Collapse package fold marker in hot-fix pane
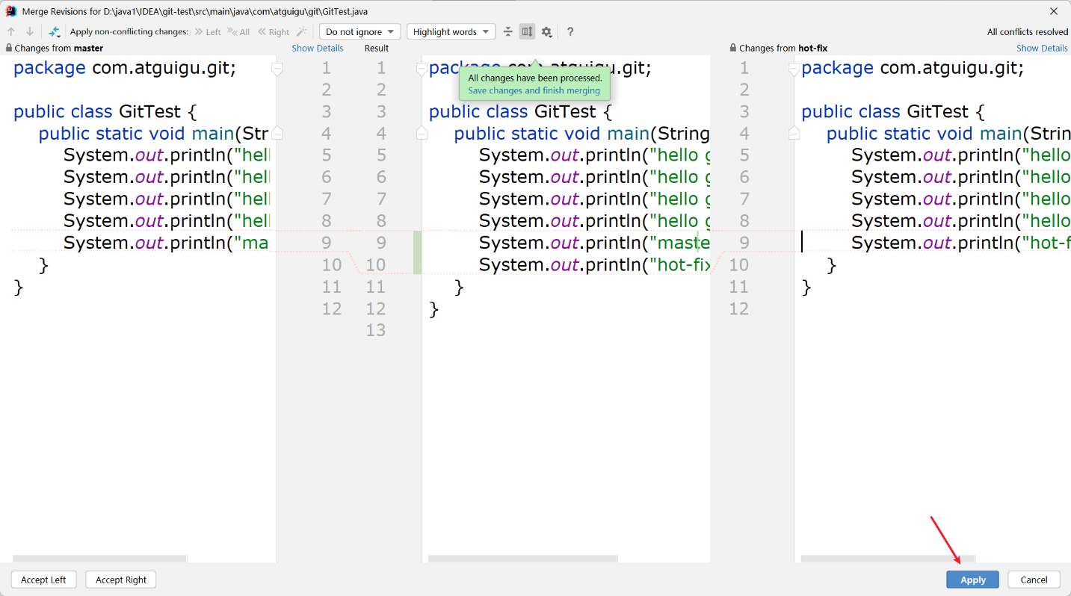Viewport: 1071px width, 596px height. tap(794, 69)
